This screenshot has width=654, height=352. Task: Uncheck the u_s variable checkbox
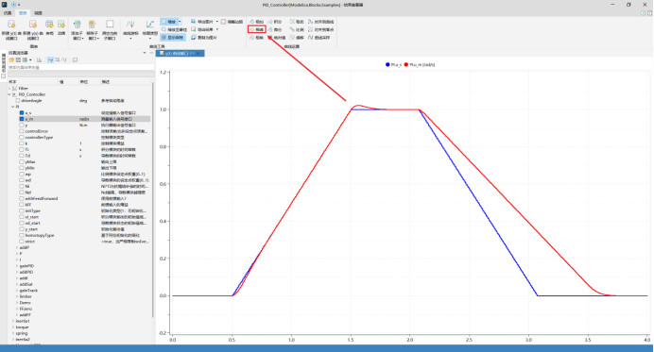tap(22, 113)
